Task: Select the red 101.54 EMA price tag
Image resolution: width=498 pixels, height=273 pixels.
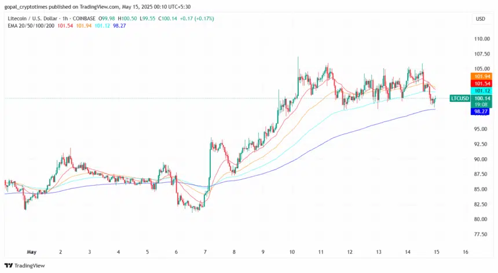Action: click(x=481, y=83)
